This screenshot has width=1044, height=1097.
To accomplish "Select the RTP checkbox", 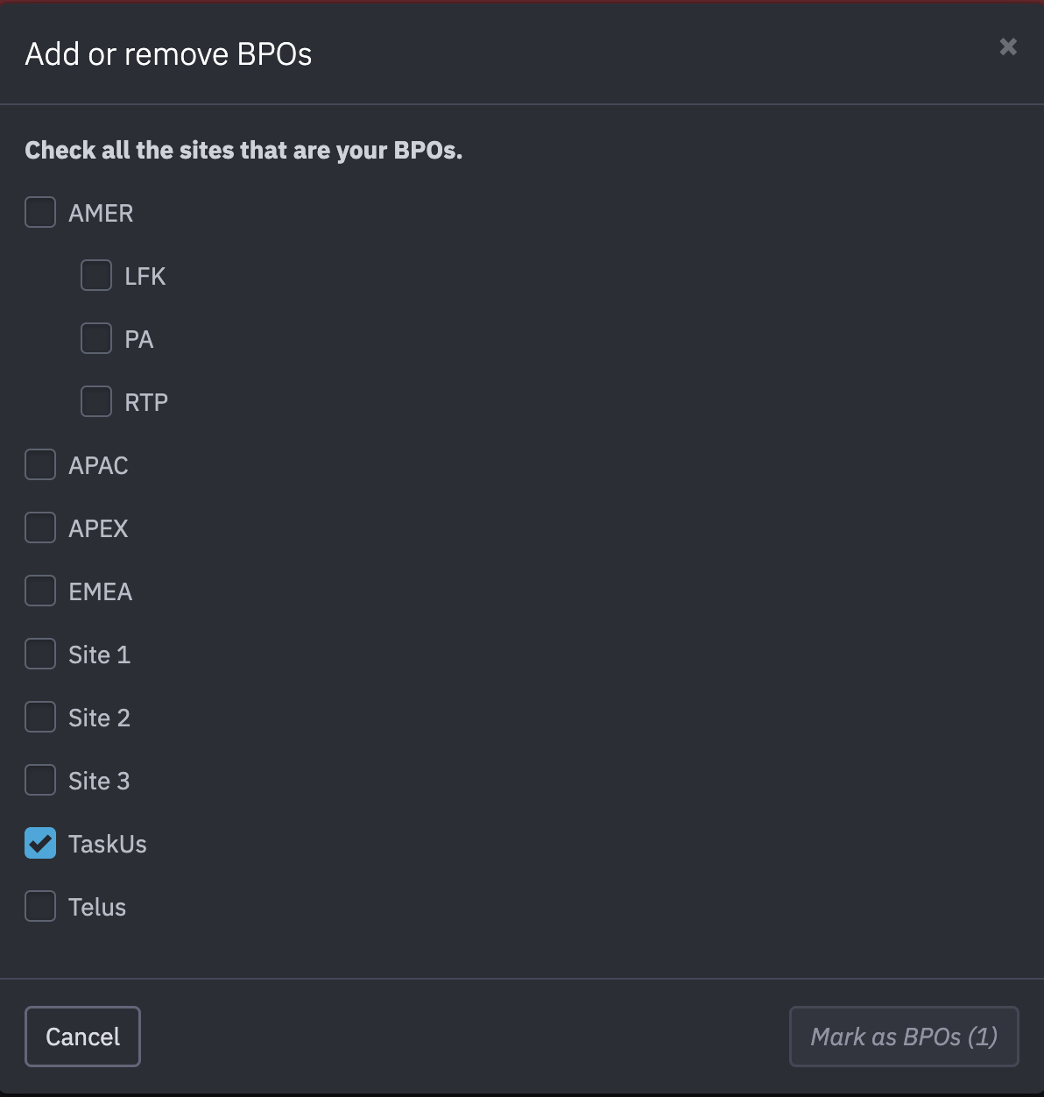I will [96, 401].
